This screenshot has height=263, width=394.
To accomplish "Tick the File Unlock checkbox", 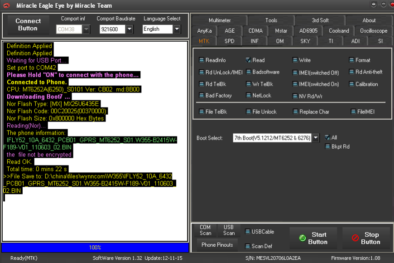I will tap(248, 112).
